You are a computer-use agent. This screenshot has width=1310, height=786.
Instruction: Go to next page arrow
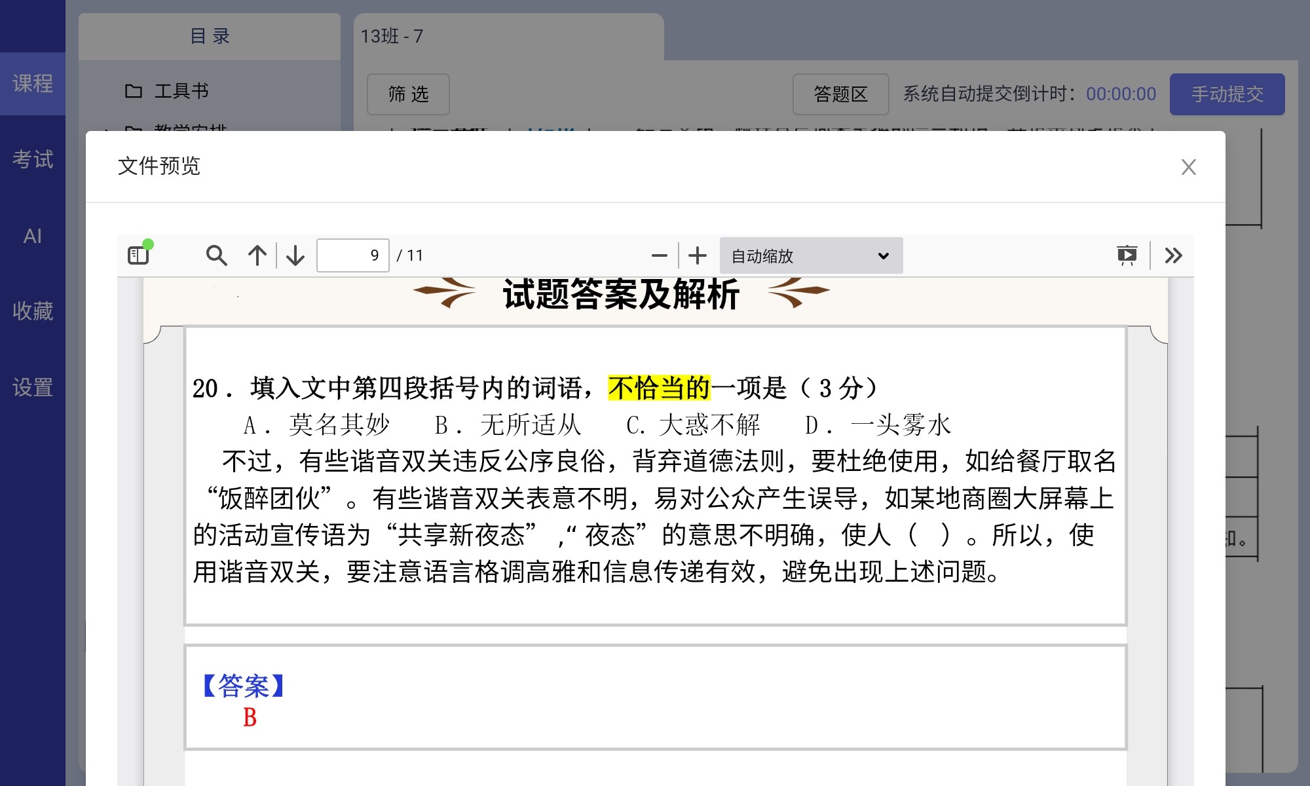pos(295,255)
